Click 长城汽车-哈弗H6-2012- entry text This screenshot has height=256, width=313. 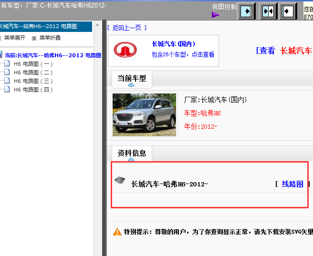pyautogui.click(x=169, y=184)
